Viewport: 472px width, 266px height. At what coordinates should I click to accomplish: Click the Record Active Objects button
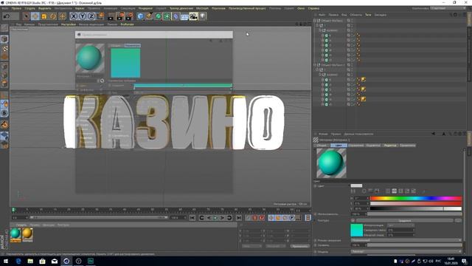(249, 218)
